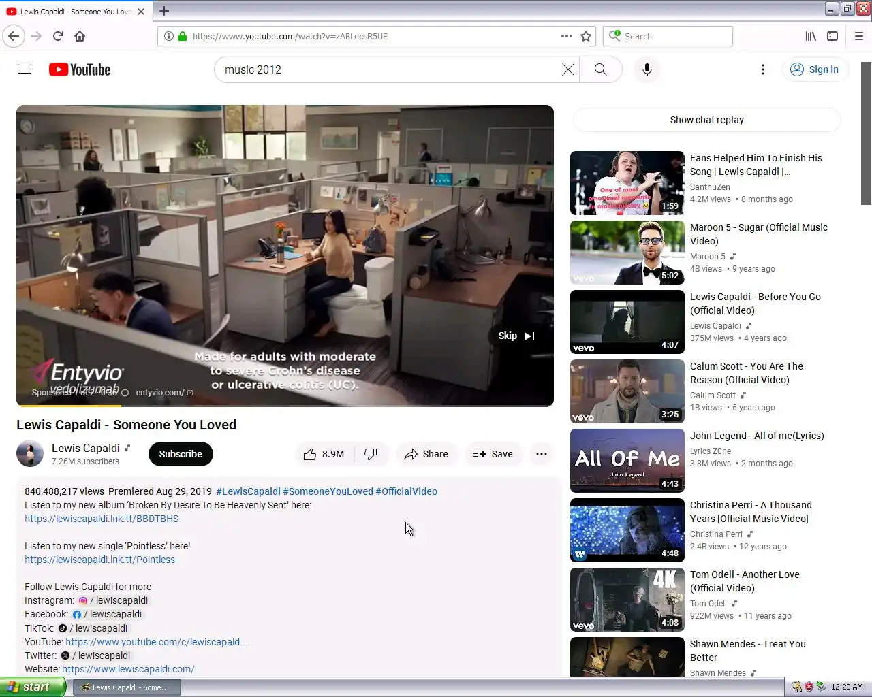The width and height of the screenshot is (872, 697).
Task: Open Fans Helped Him To Finish thumbnail
Action: (627, 183)
